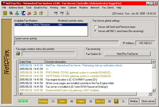159x107 pixels.
Task: Select the <> log entry
Action: pos(85,69)
